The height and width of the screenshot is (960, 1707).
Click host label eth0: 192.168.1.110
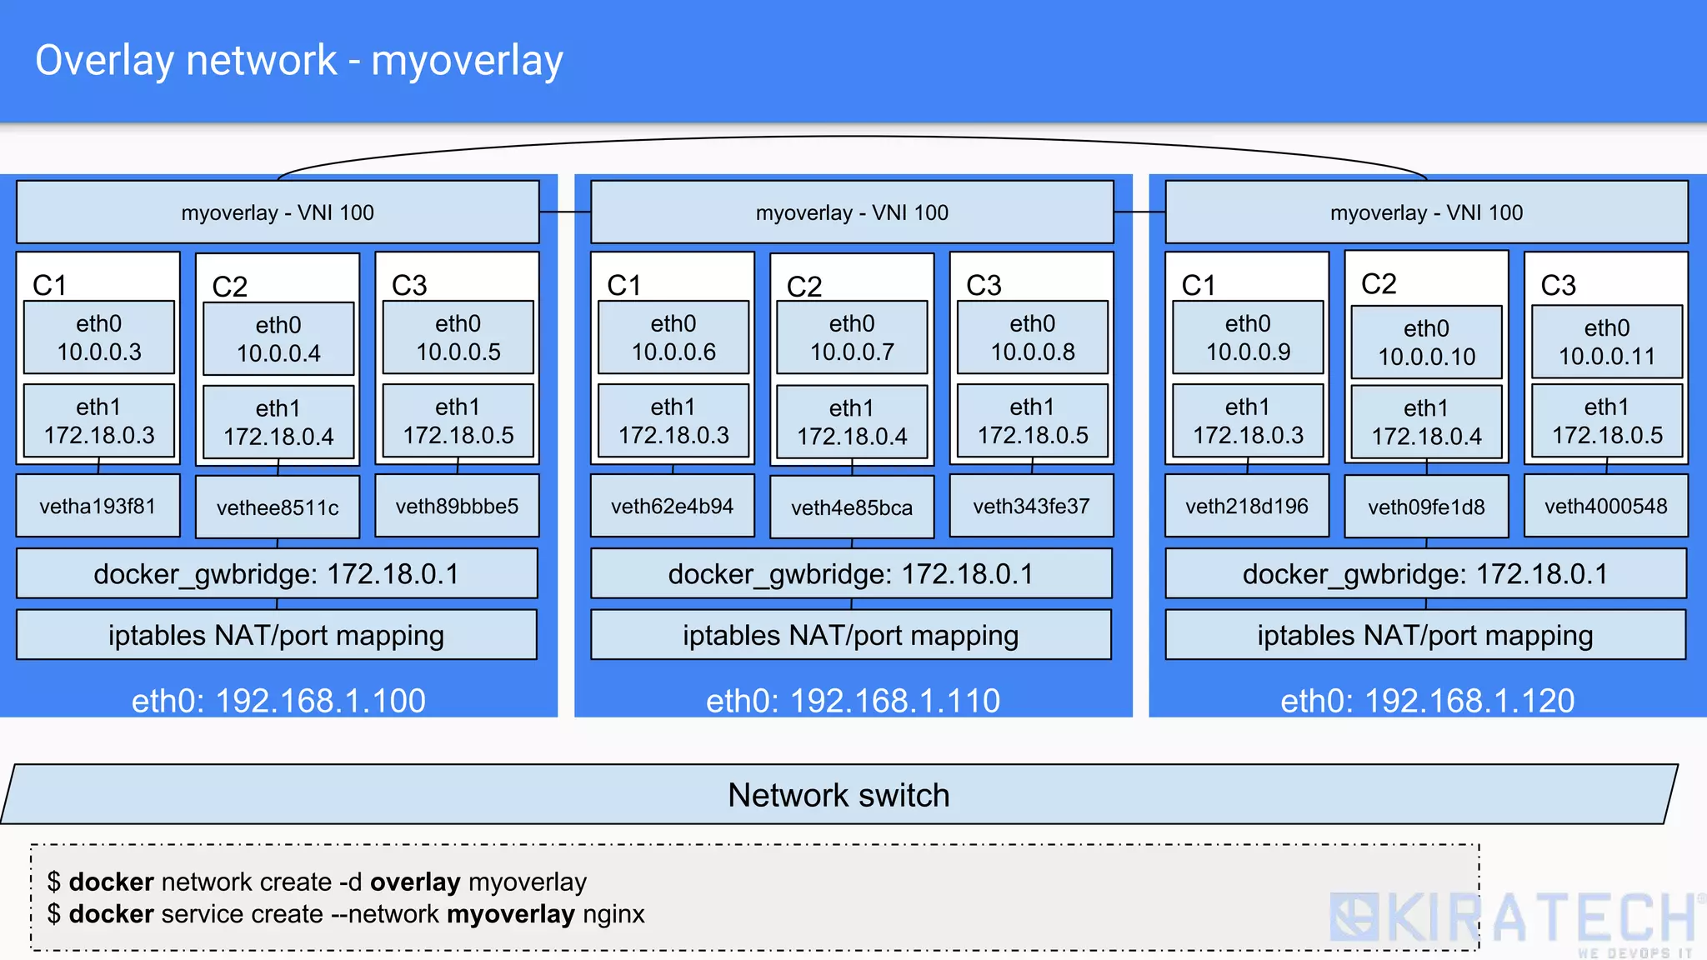click(x=853, y=700)
